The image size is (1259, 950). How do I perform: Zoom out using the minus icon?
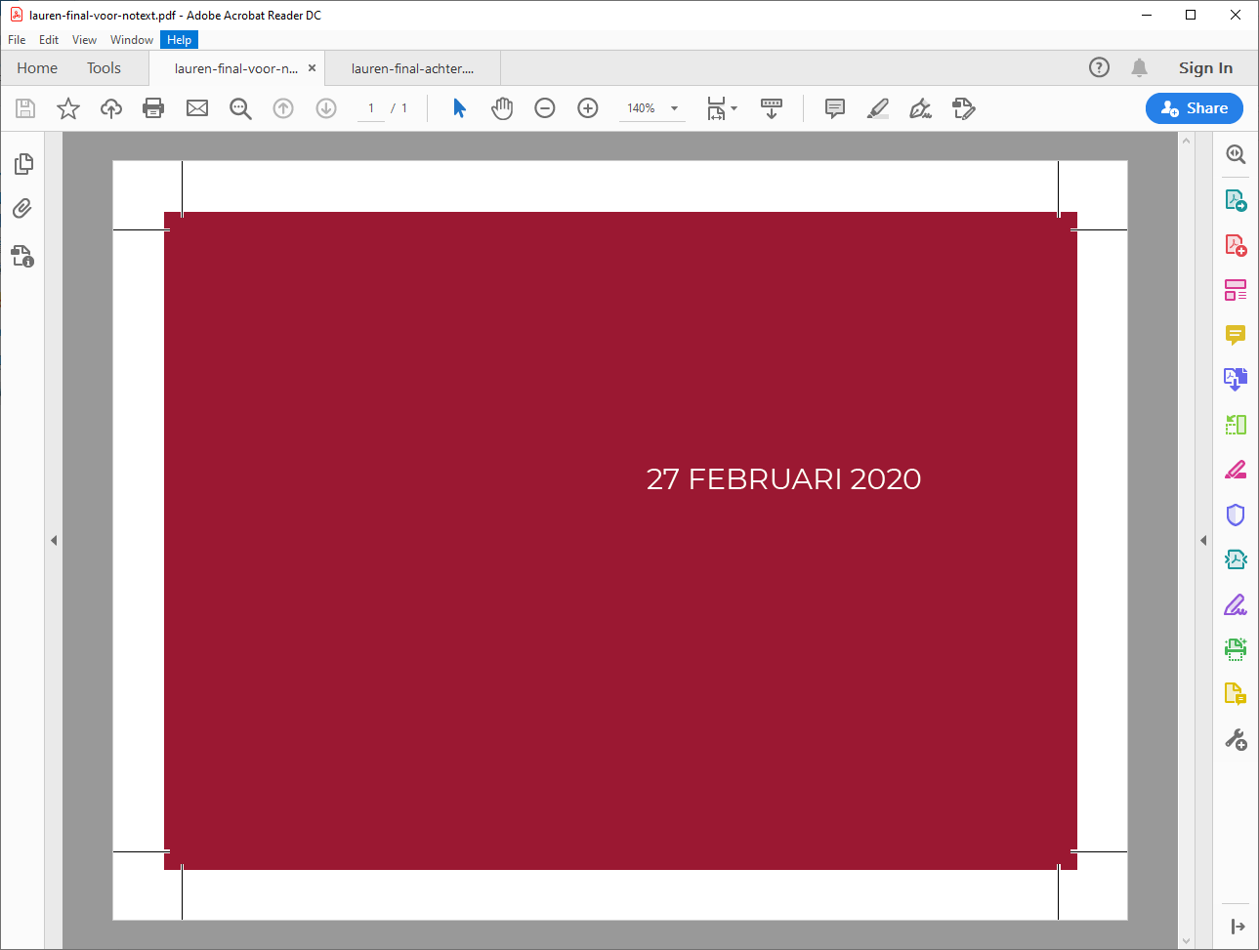click(545, 108)
